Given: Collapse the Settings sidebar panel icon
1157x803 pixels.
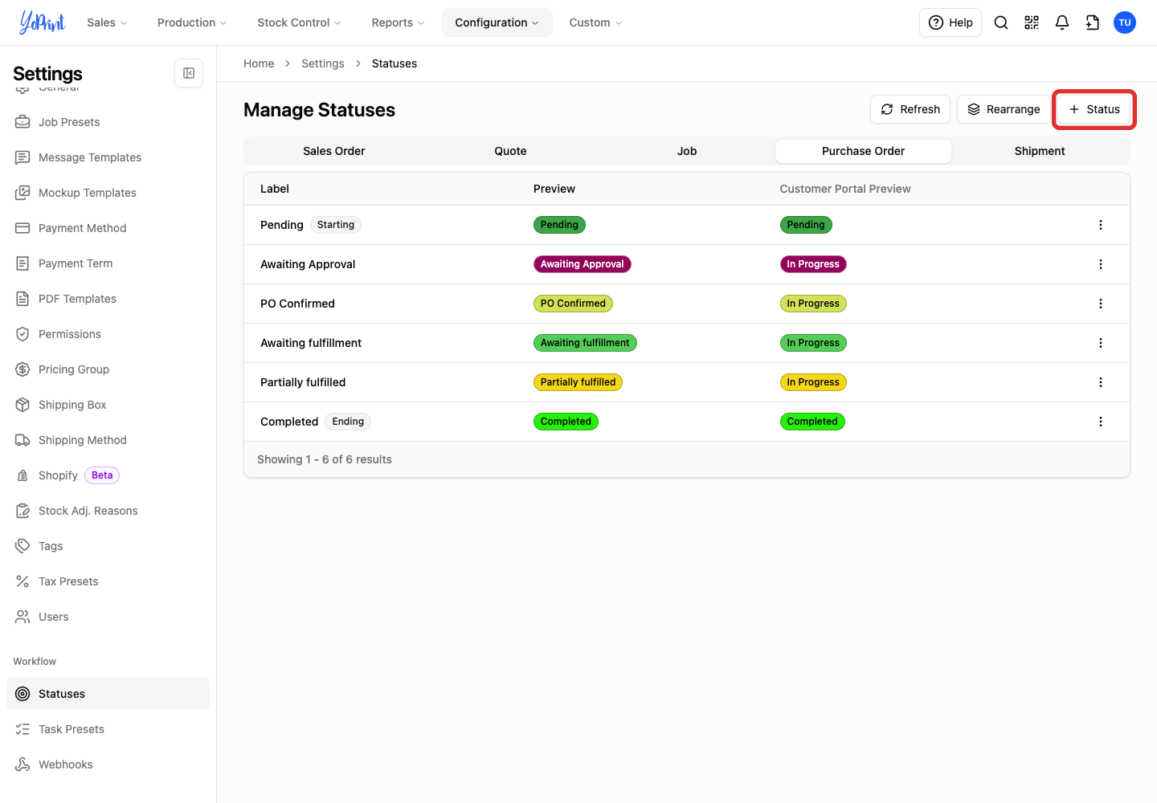Looking at the screenshot, I should pos(189,73).
